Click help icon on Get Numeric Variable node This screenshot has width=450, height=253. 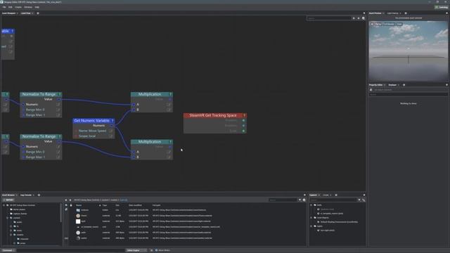tap(112, 121)
